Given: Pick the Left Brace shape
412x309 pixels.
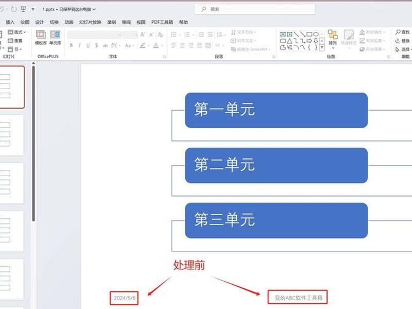Looking at the screenshot, I should tap(310, 47).
